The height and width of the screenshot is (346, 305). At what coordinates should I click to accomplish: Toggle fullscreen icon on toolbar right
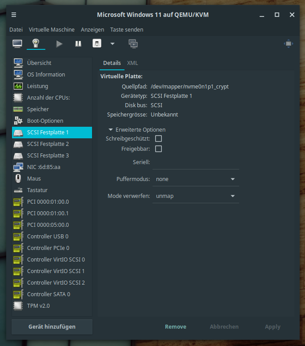point(289,44)
